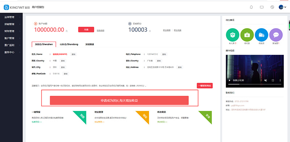Copy the Address field value
Image resolution: width=290 pixels, height=142 pixels.
click(179, 67)
